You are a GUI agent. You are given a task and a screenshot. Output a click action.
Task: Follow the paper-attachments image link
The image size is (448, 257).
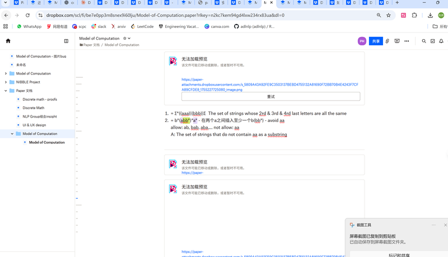[269, 85]
